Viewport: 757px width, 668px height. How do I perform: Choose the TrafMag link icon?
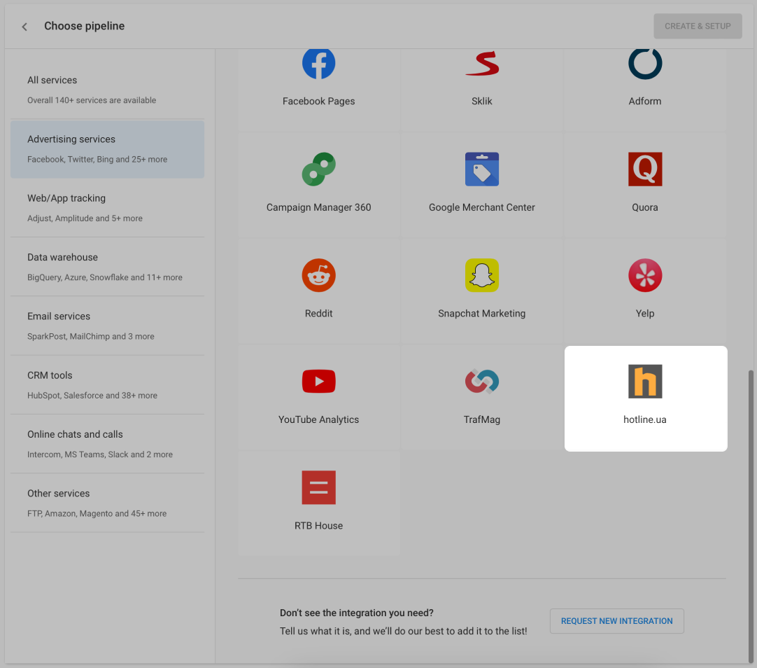pos(482,381)
